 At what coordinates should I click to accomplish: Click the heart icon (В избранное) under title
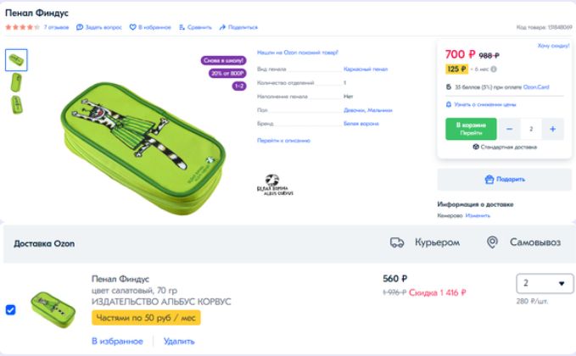pyautogui.click(x=132, y=27)
